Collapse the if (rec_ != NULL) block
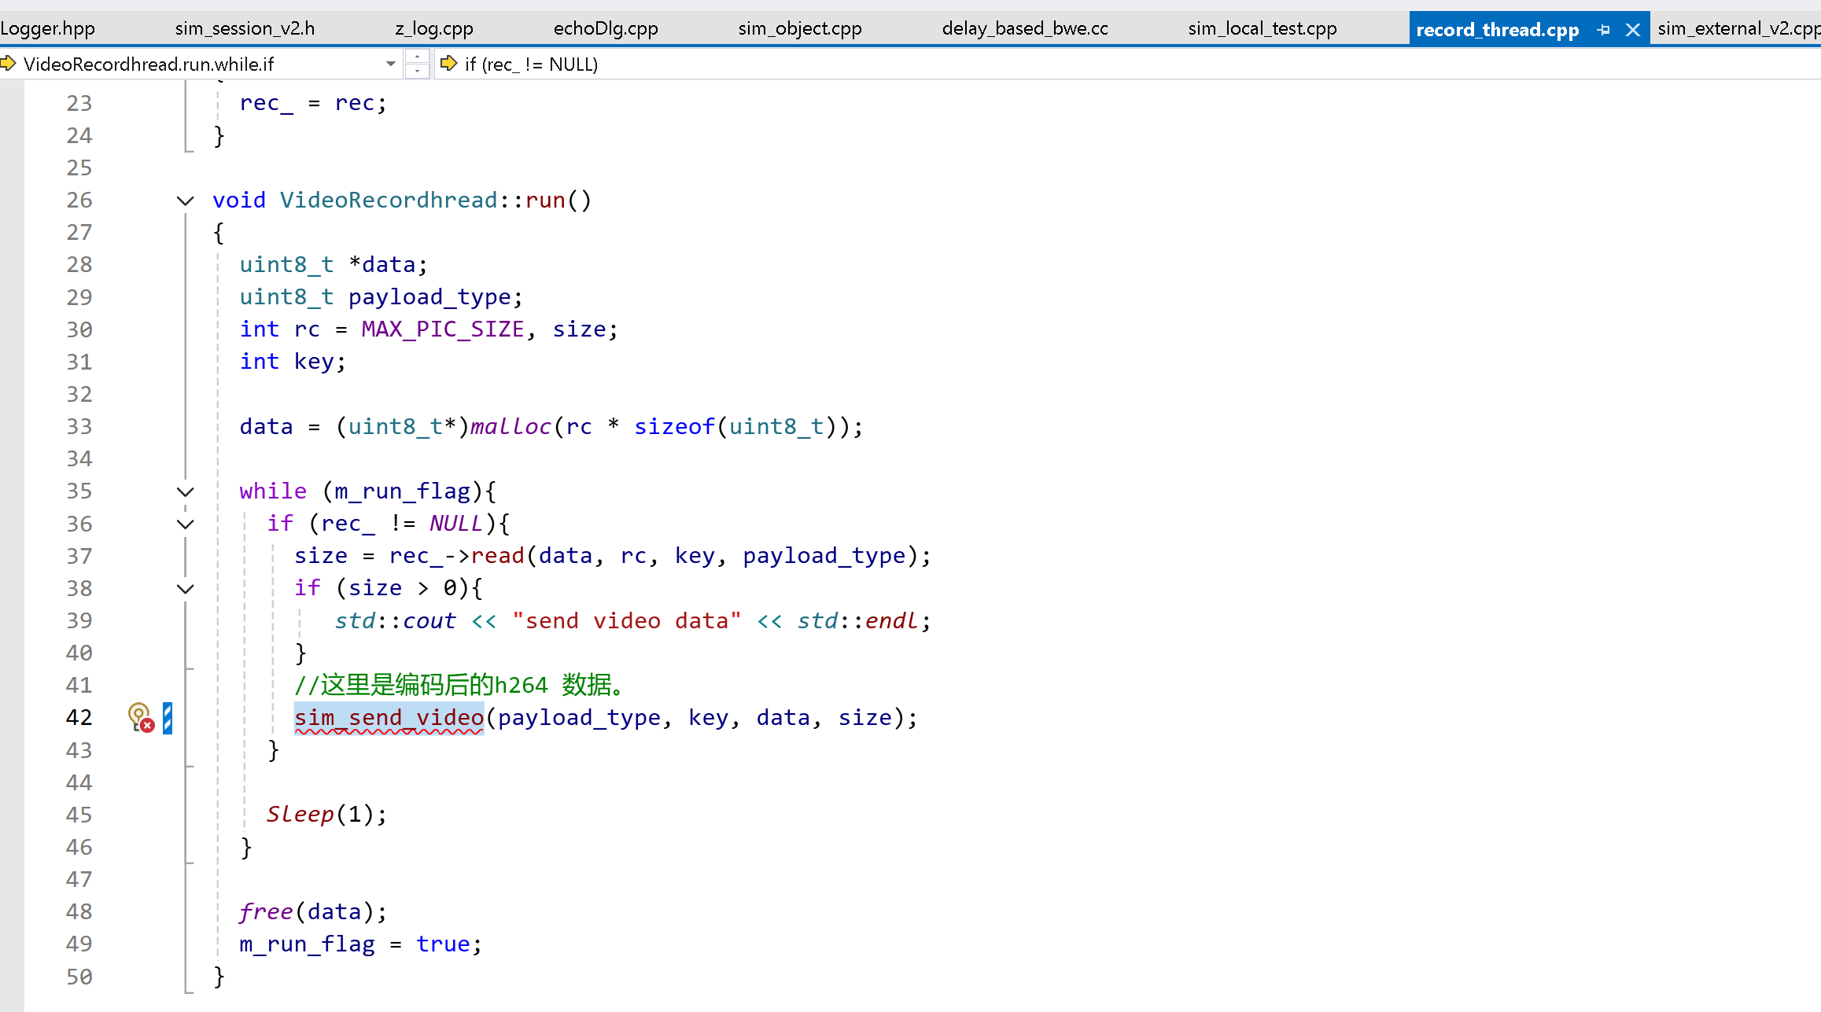Screen dimensions: 1821x1012 [x=186, y=524]
